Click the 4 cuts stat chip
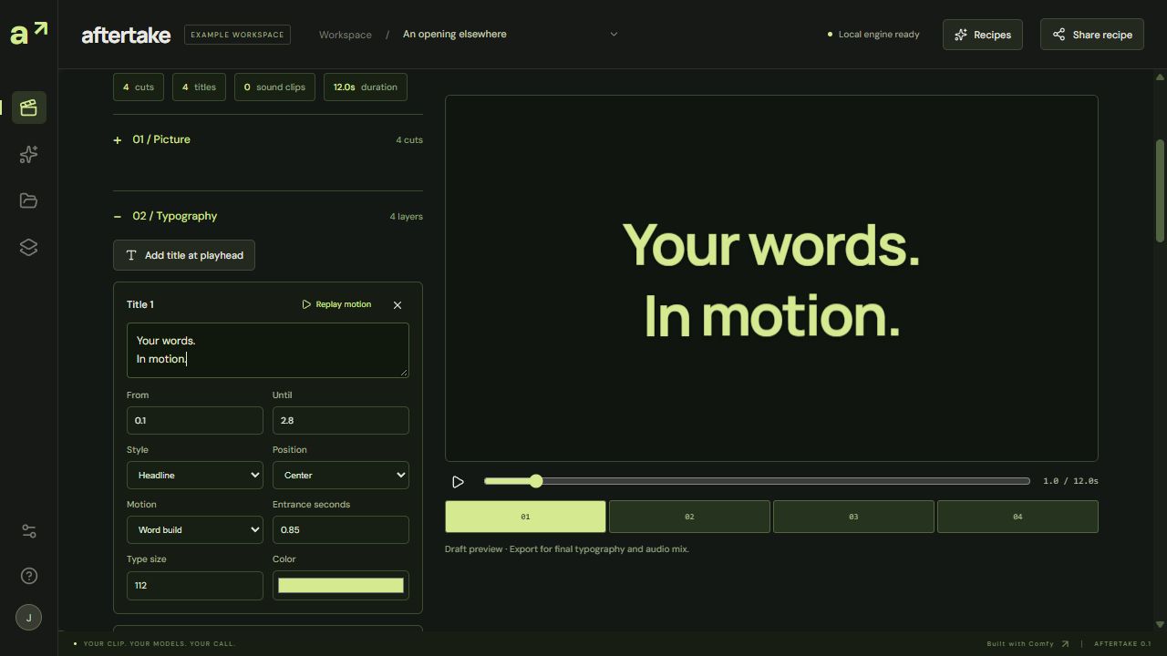The width and height of the screenshot is (1167, 656). (139, 87)
